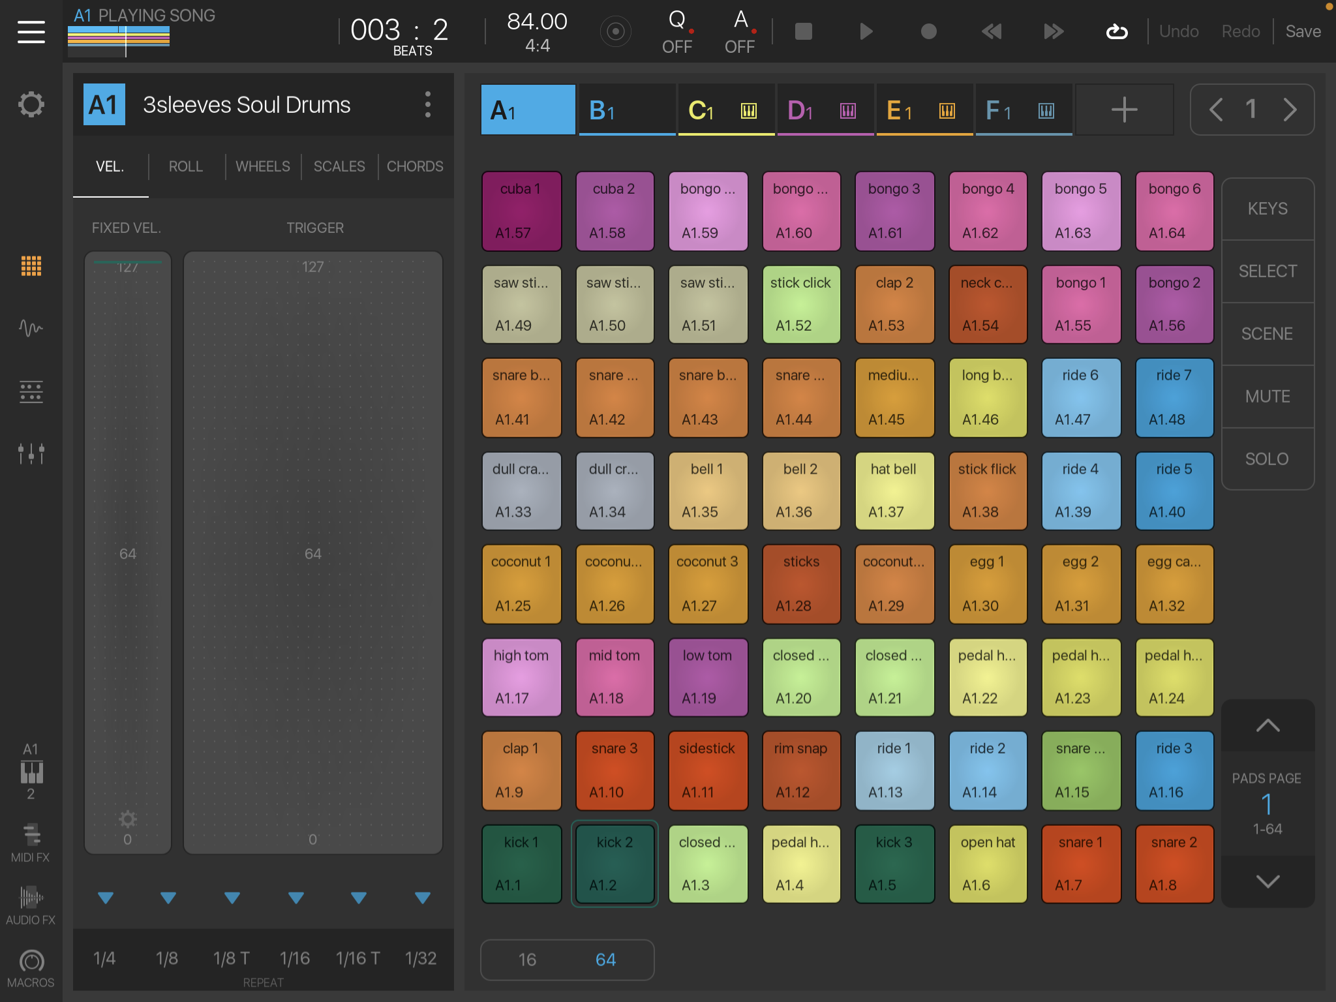
Task: Switch pad layout to 16
Action: point(527,960)
